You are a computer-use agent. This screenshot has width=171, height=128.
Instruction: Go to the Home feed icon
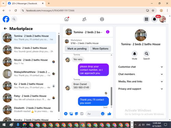pyautogui.click(x=67, y=19)
